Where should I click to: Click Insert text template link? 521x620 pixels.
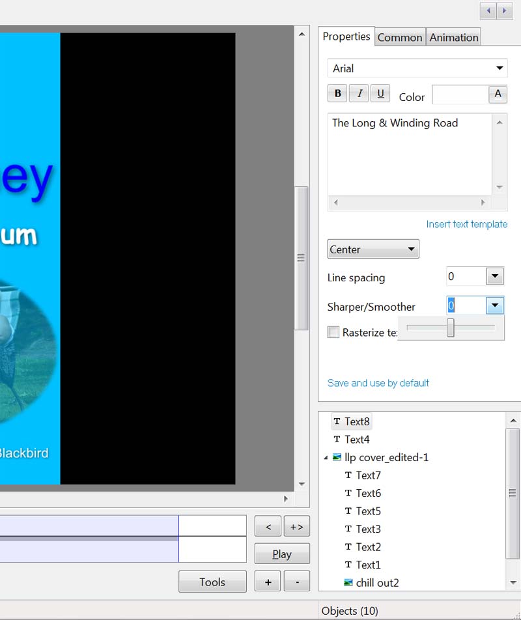[x=466, y=224]
